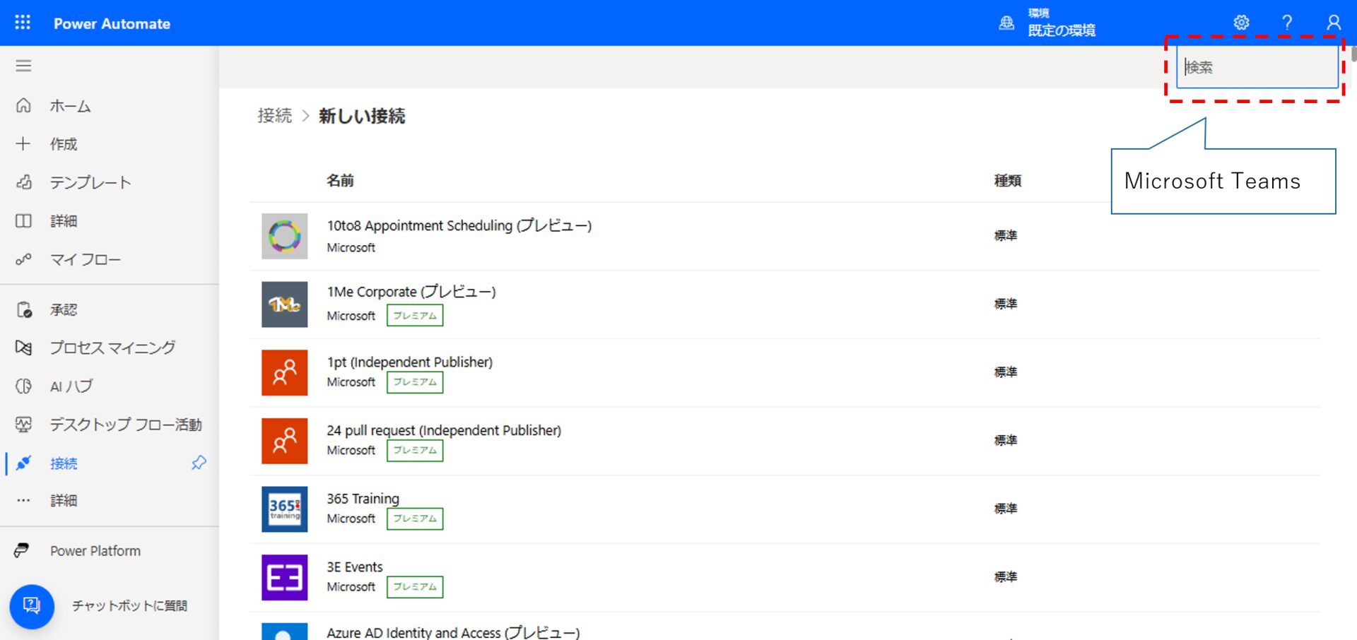Open 24 pull request (Independent Publisher) connector
Viewport: 1357px width, 640px height.
[444, 430]
